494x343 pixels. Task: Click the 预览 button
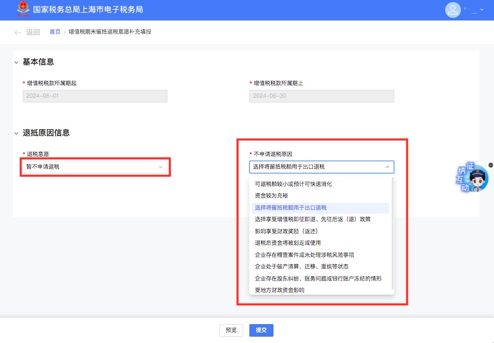click(231, 330)
